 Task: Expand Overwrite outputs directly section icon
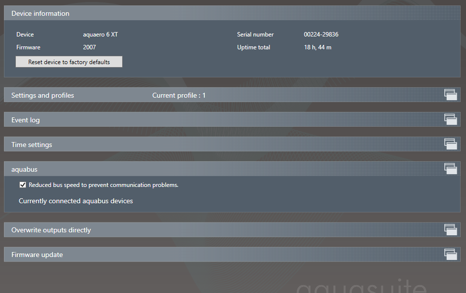pos(451,229)
